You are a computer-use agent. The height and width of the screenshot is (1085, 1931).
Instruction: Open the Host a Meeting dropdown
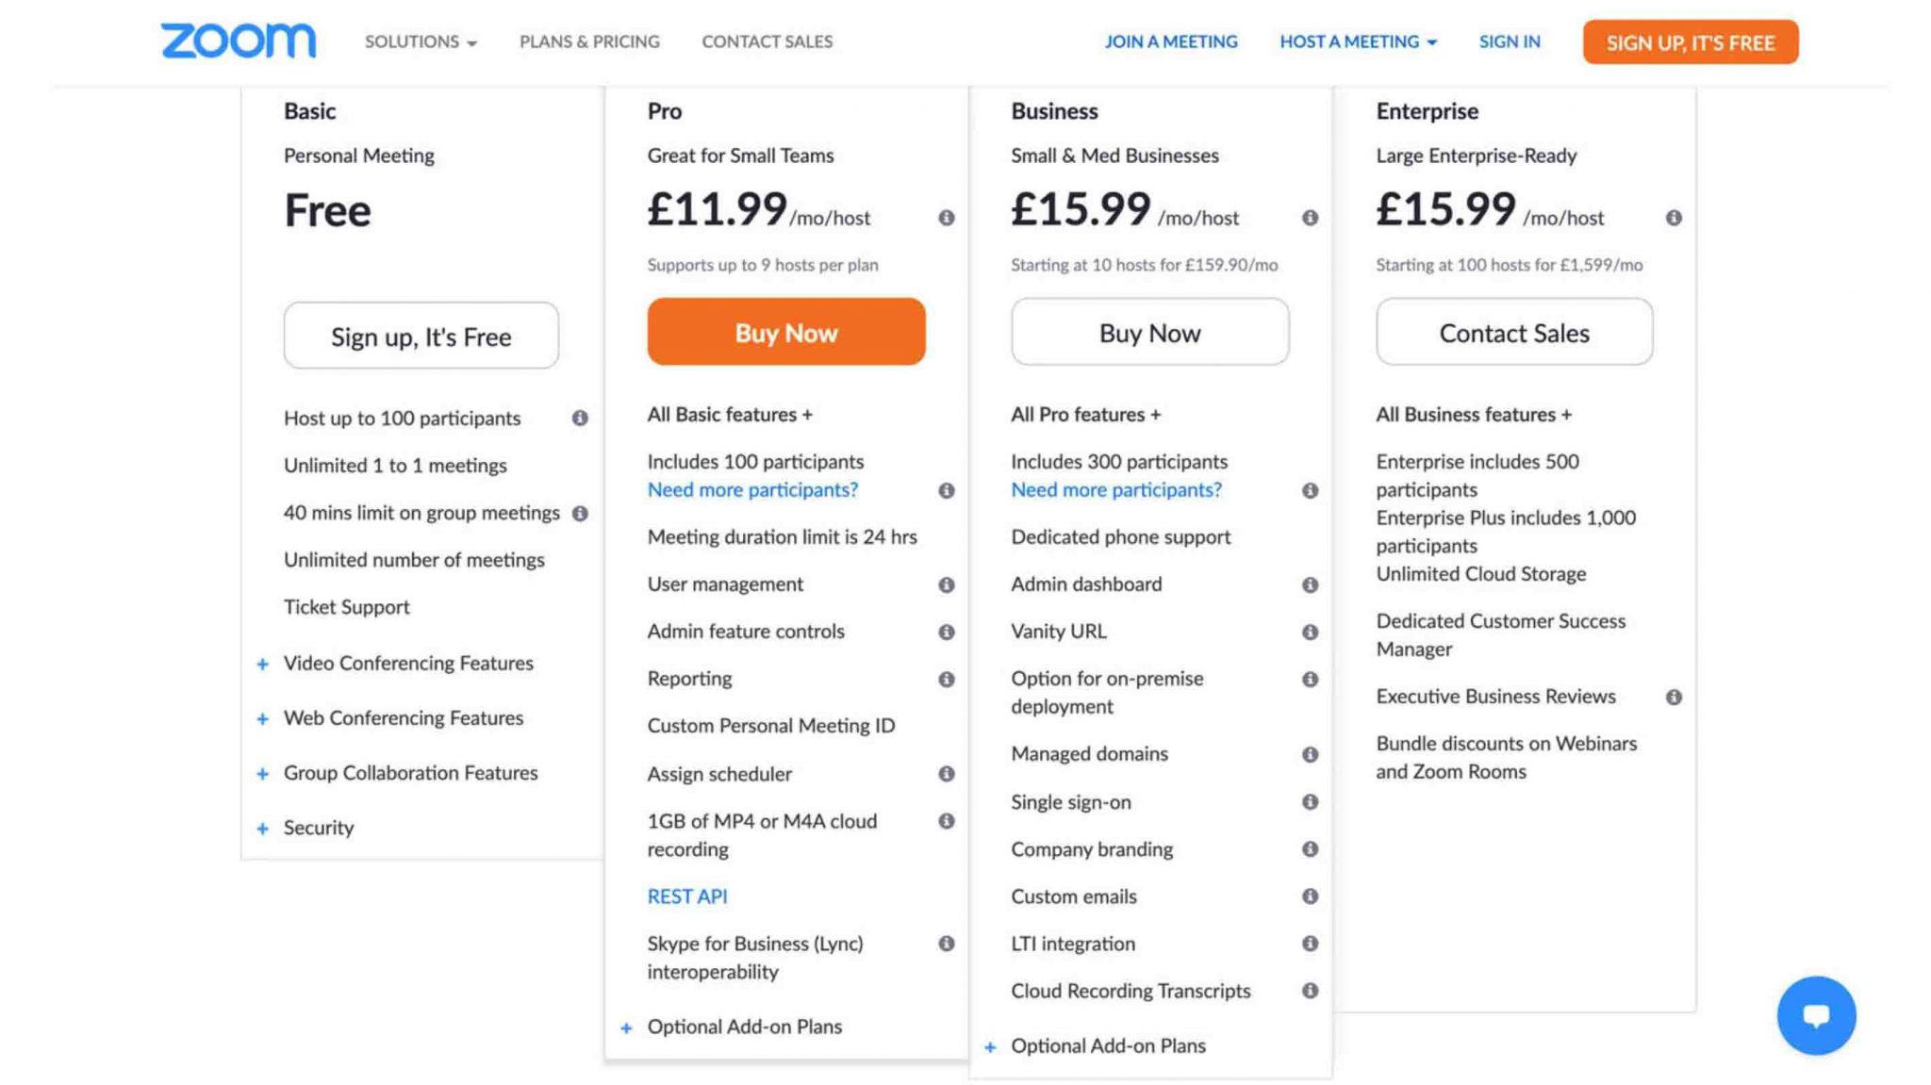tap(1357, 41)
